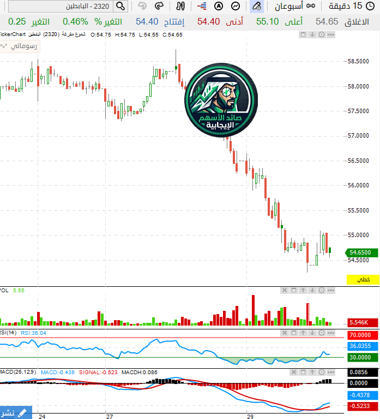
Task: Open RSI panel settings gear
Action: pyautogui.click(x=322, y=333)
